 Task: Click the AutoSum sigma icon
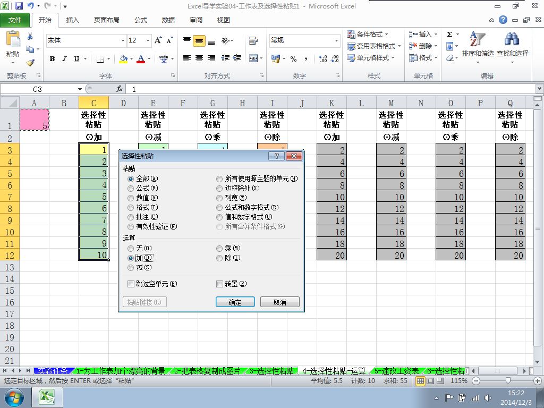point(449,34)
